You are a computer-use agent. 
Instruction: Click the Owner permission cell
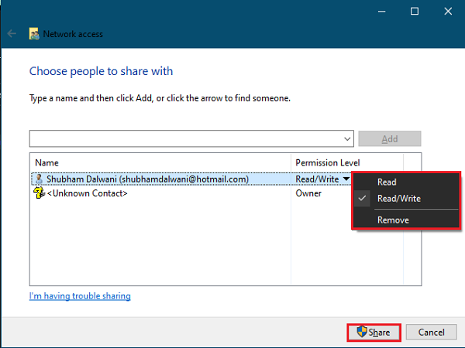click(308, 193)
